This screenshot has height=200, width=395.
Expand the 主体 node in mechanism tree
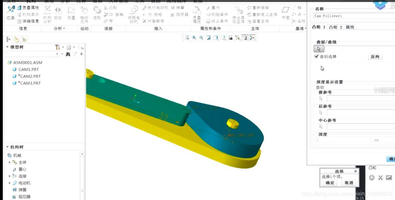click(10, 162)
